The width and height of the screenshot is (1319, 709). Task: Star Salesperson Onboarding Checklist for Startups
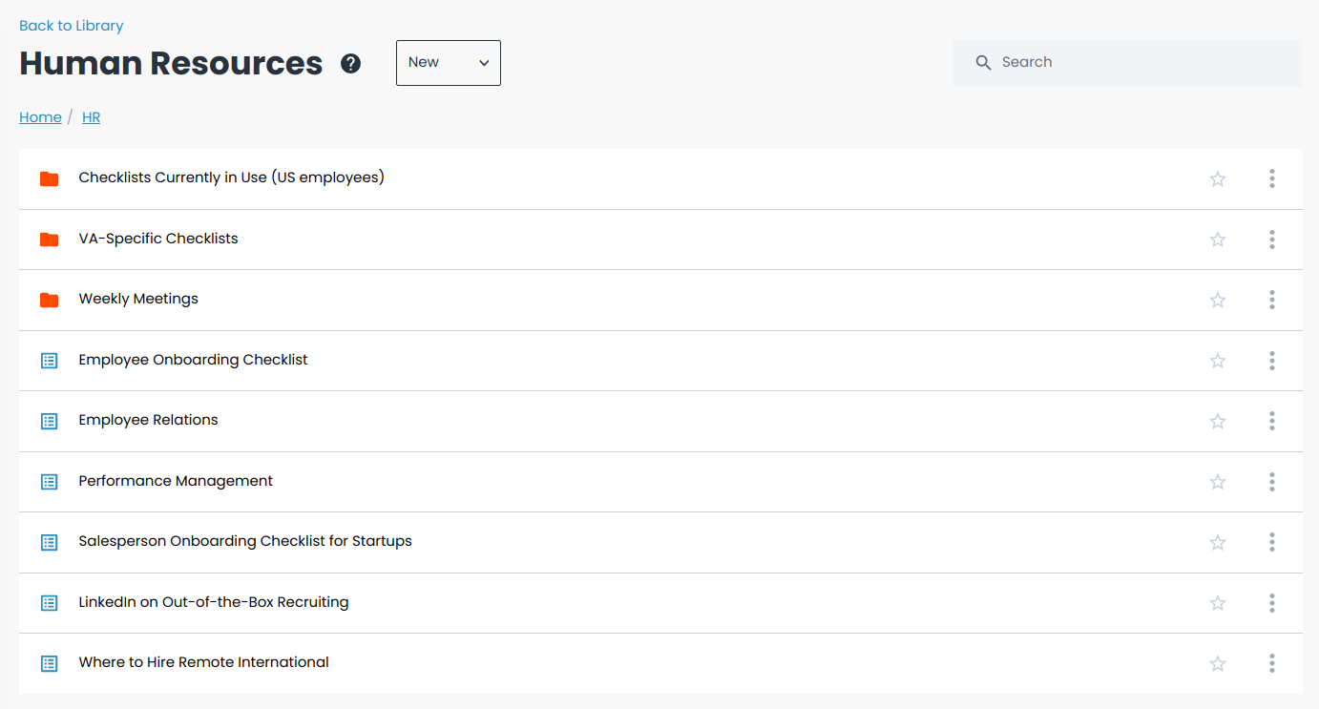point(1218,542)
